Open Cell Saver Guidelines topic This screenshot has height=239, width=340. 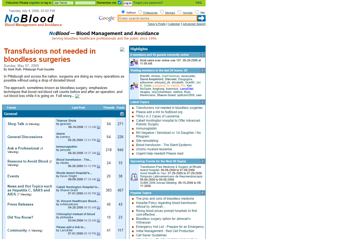(151, 235)
